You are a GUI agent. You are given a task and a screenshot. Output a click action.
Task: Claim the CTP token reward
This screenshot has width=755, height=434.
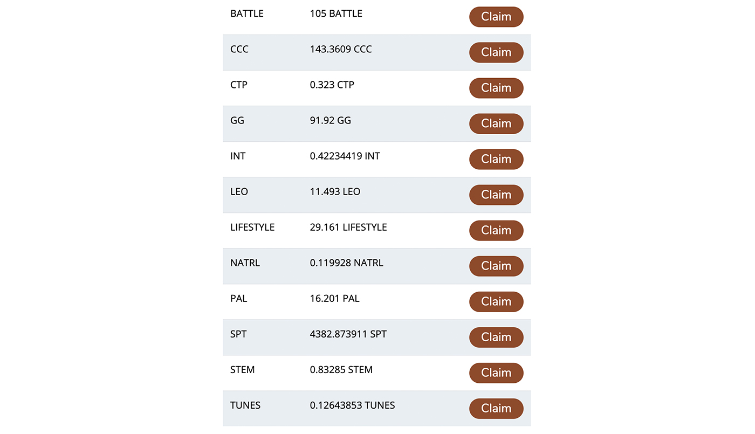pyautogui.click(x=496, y=88)
